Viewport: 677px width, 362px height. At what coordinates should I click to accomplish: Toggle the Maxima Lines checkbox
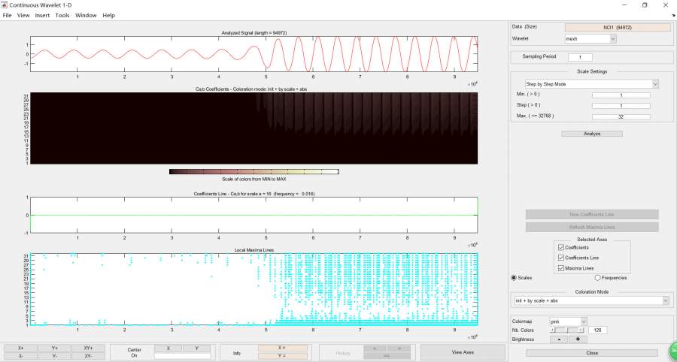point(560,268)
